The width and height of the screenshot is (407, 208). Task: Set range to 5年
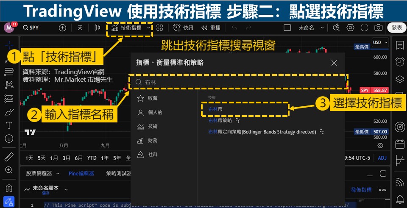click(117, 158)
